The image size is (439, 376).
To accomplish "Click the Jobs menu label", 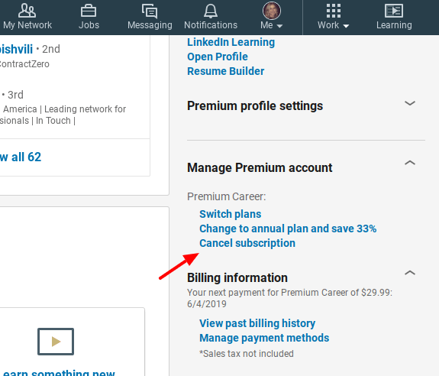I will 89,25.
